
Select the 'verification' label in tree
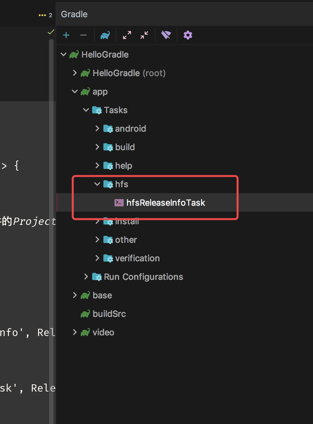(137, 258)
